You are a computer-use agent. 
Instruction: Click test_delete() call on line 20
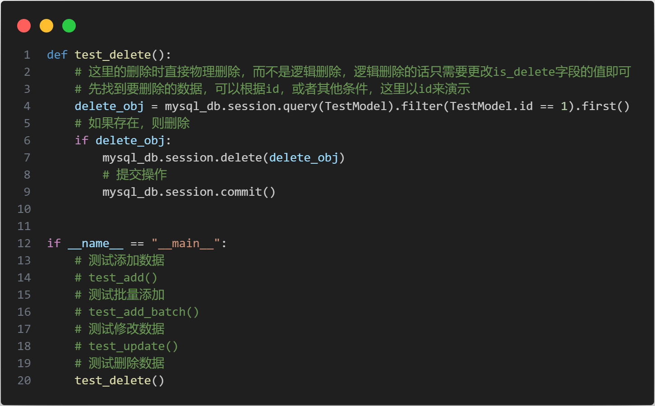[x=120, y=381]
